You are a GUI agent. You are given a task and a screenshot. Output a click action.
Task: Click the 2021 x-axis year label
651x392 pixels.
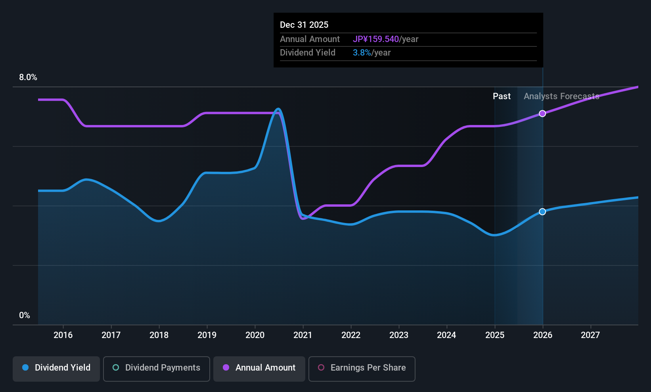pyautogui.click(x=303, y=335)
